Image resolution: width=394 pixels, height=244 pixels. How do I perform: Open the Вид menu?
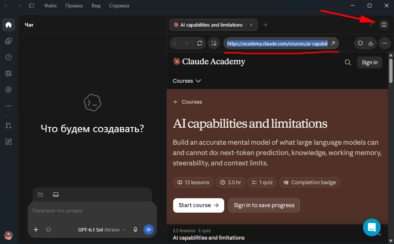click(x=96, y=6)
